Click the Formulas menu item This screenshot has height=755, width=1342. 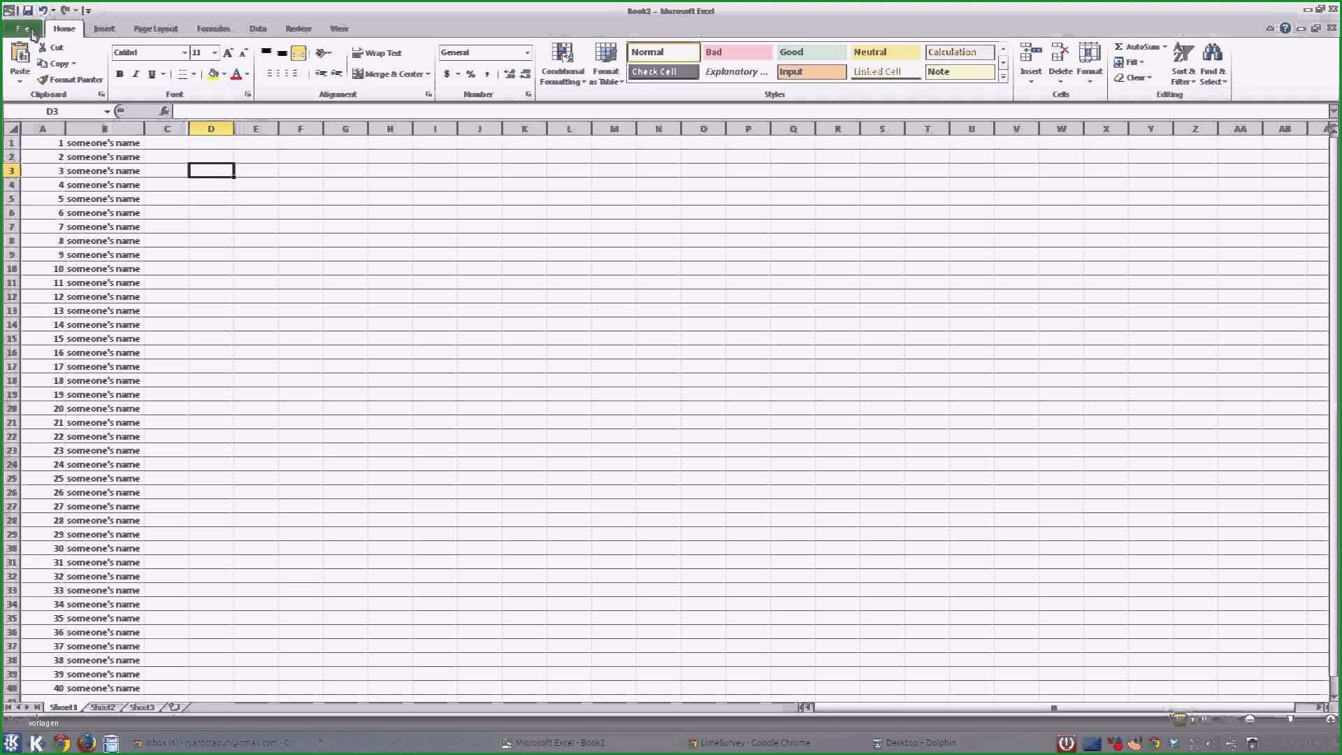pyautogui.click(x=213, y=29)
